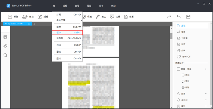Open the 編輯 menu in menu bar
Viewport: 213px width, 109px height.
(65, 6)
